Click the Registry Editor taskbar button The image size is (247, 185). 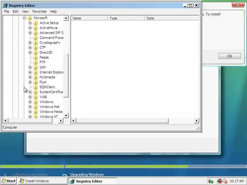point(93,181)
